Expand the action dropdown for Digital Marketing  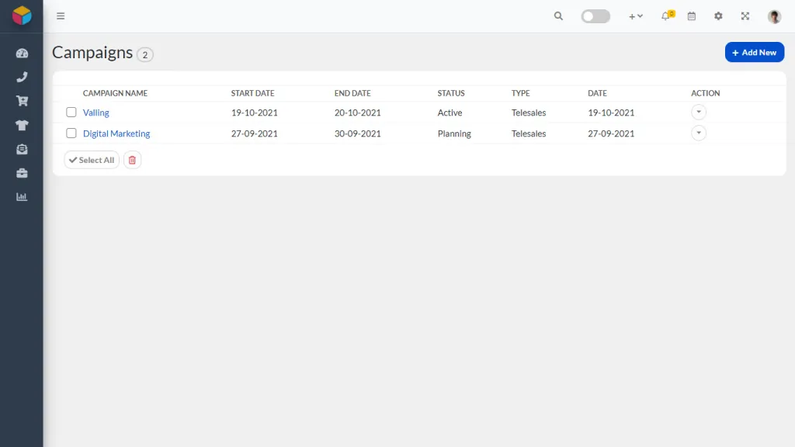[699, 133]
